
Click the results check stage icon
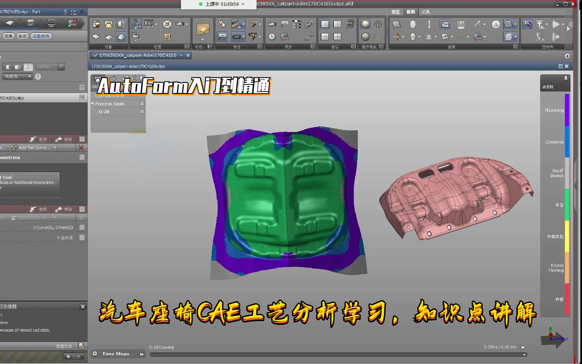(73, 23)
